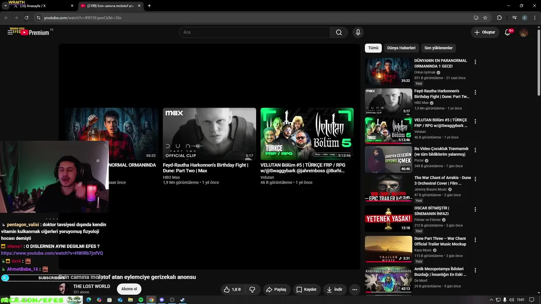Open options for Antik Mezopotamya video
541x304 pixels.
tap(475, 270)
